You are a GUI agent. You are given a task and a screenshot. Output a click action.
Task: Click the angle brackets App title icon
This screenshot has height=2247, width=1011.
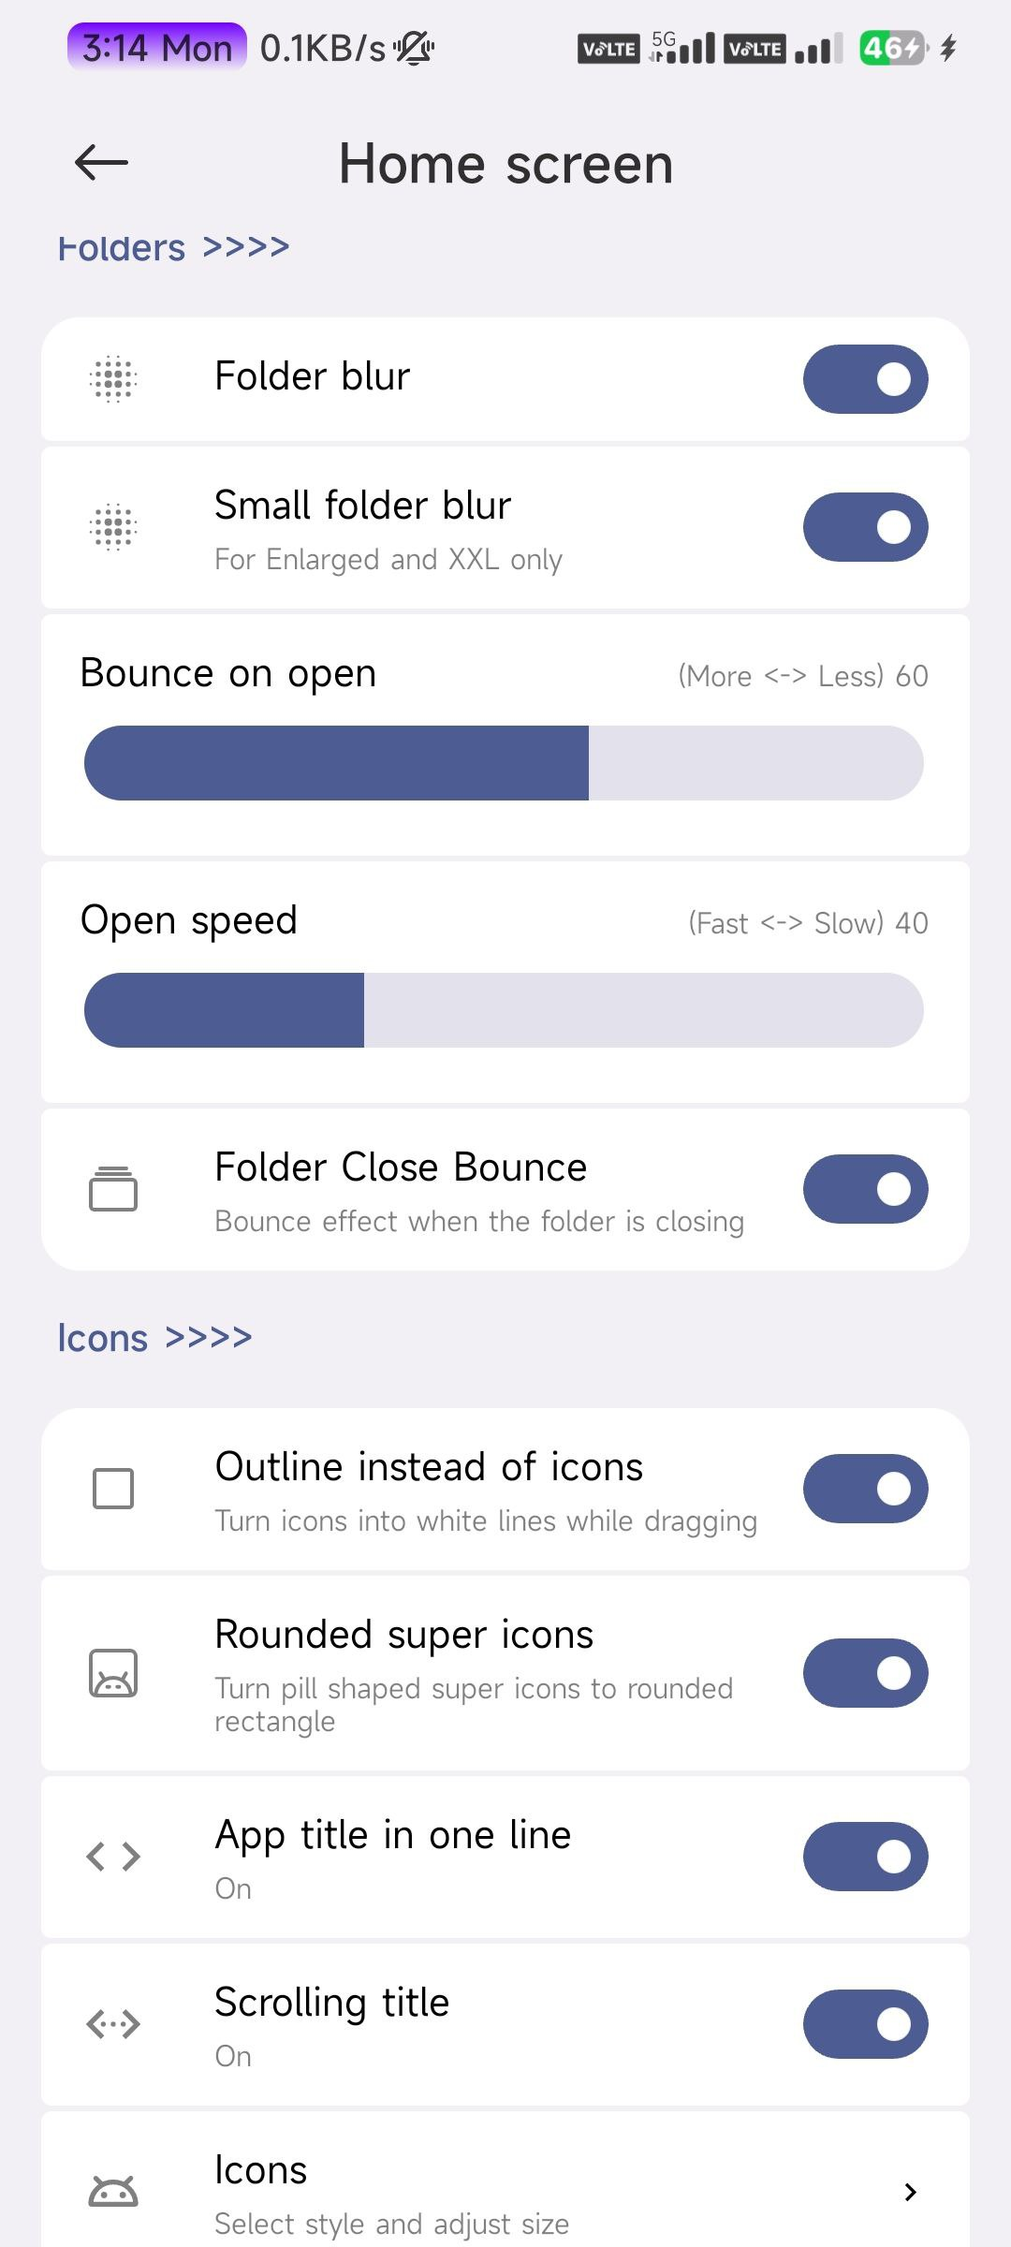[113, 1857]
